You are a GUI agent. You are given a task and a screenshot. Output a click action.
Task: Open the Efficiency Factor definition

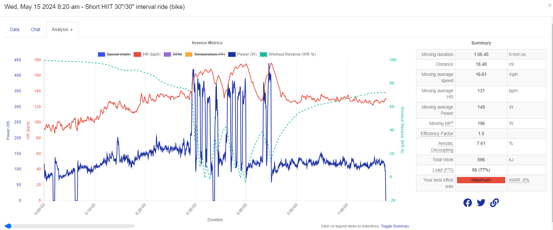[x=437, y=133]
